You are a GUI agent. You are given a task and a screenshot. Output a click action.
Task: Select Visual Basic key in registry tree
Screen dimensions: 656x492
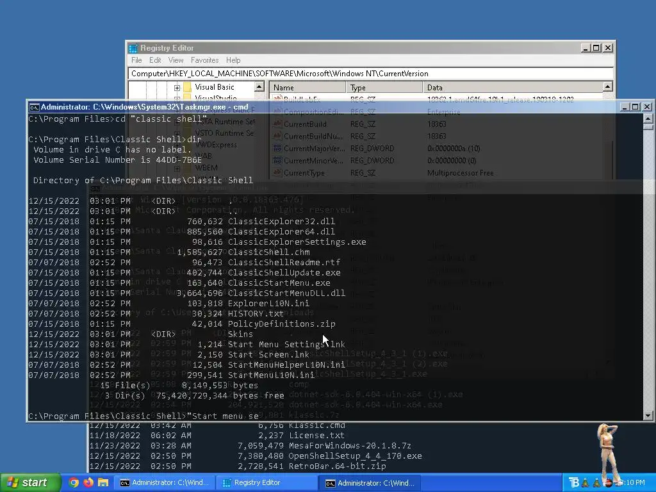click(214, 87)
